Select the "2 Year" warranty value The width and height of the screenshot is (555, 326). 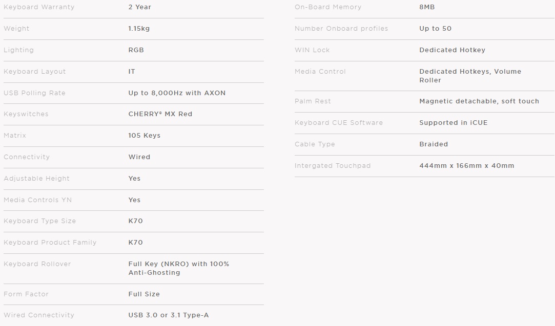pos(139,7)
